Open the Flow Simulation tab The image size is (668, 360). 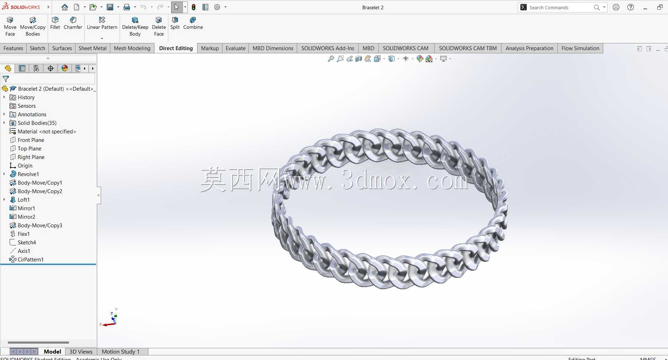[x=580, y=48]
